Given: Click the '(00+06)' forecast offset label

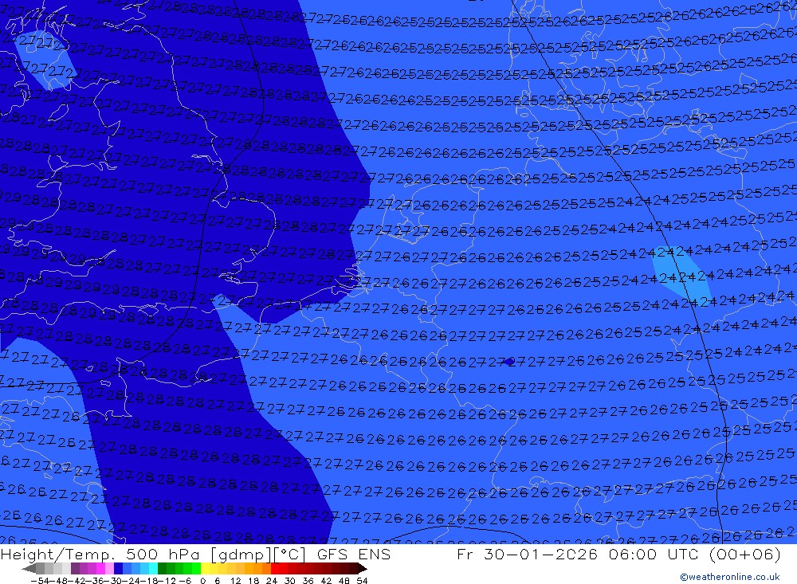Looking at the screenshot, I should 744,554.
